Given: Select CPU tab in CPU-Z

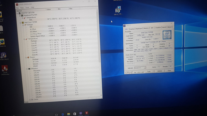Looking at the screenshot, I should click(x=126, y=29).
